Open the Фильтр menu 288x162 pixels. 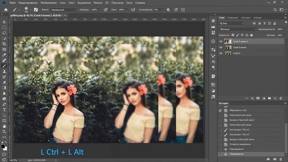98,3
